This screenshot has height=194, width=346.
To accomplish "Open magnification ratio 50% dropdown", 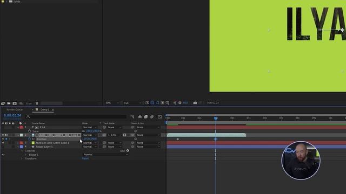I will tap(112, 103).
